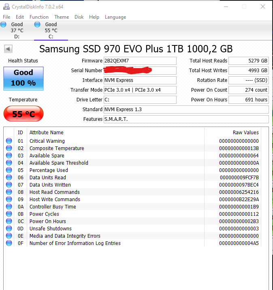This screenshot has height=290, width=273.
Task: Click the status orb in the Available Spare row (ID 03)
Action: tap(9, 155)
